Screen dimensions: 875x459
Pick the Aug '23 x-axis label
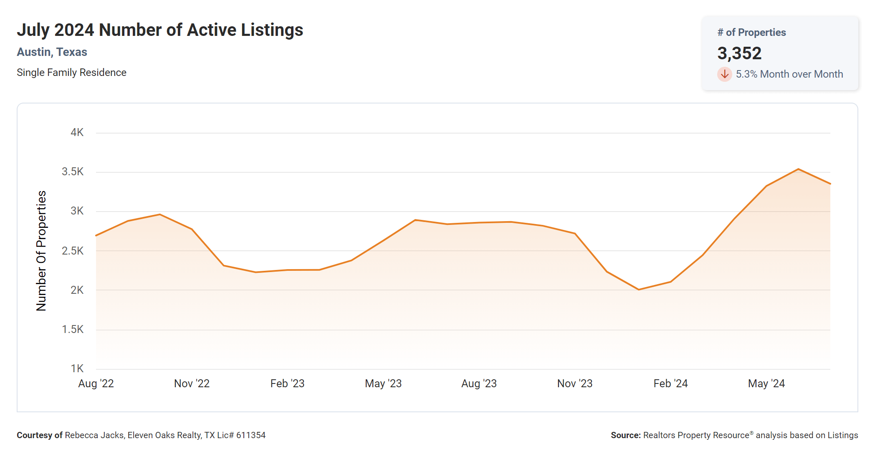click(x=479, y=383)
